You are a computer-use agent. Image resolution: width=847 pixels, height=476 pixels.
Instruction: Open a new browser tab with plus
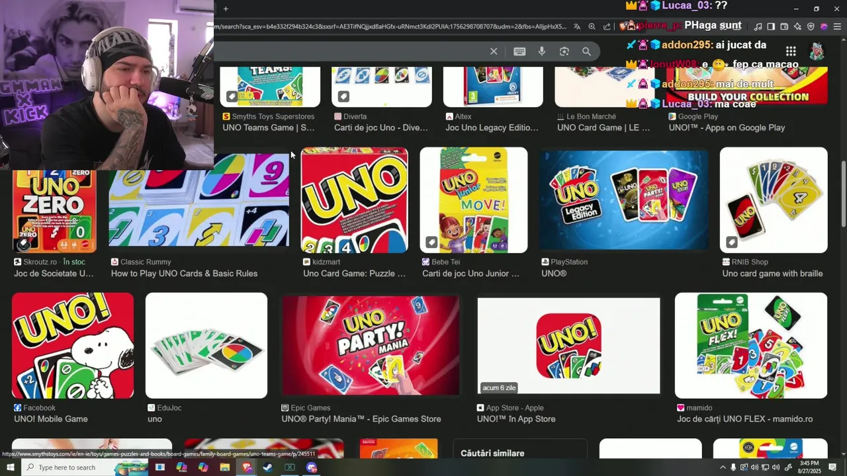pyautogui.click(x=226, y=9)
